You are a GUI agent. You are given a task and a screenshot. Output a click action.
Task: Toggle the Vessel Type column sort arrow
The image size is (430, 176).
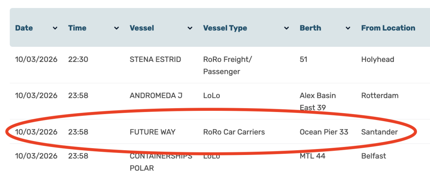coord(286,28)
